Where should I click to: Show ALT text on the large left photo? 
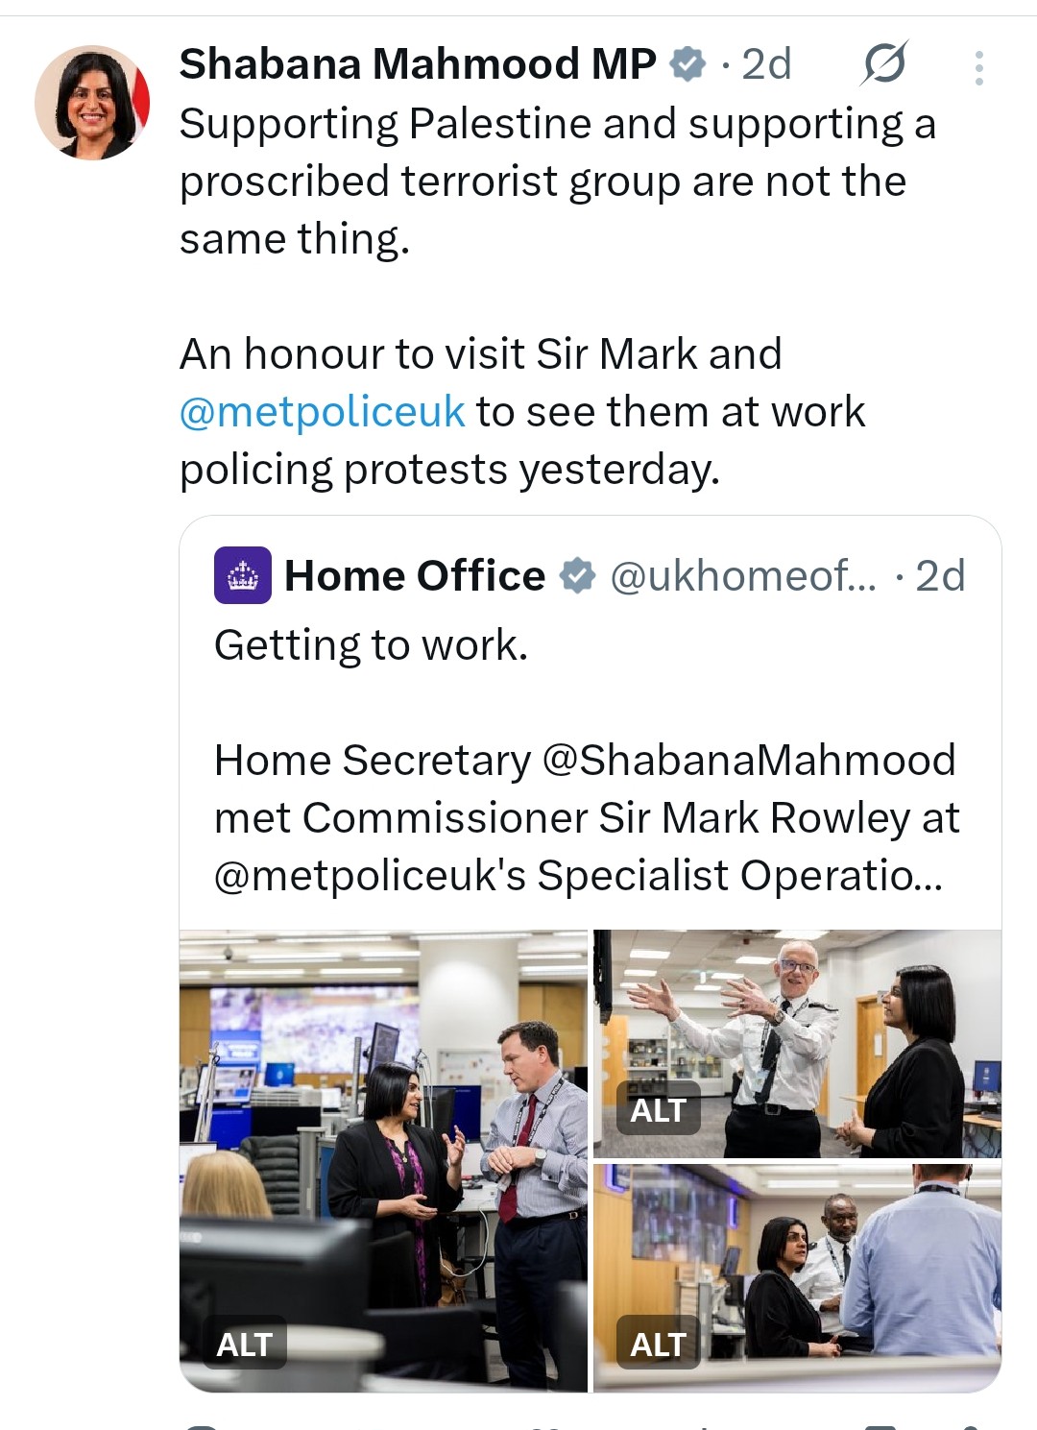tap(245, 1344)
